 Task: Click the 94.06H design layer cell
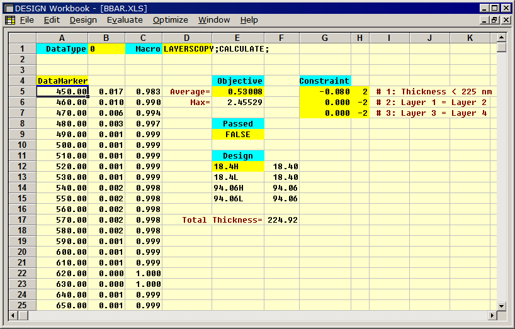point(238,188)
